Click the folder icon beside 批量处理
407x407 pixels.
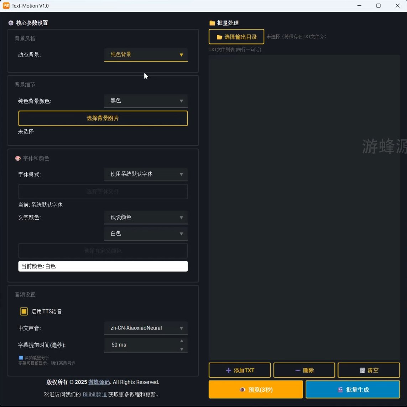point(212,23)
